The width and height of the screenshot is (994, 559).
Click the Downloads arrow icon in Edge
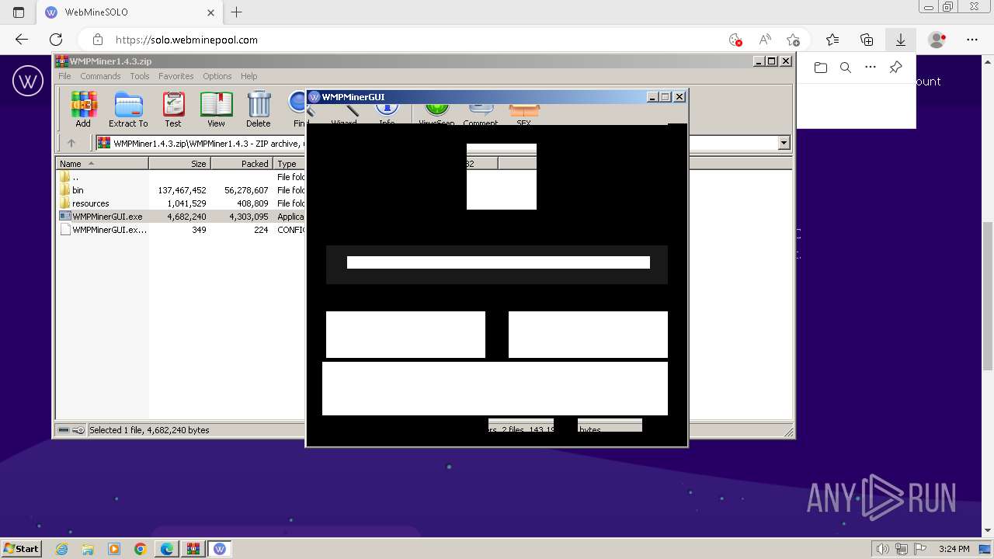point(901,40)
